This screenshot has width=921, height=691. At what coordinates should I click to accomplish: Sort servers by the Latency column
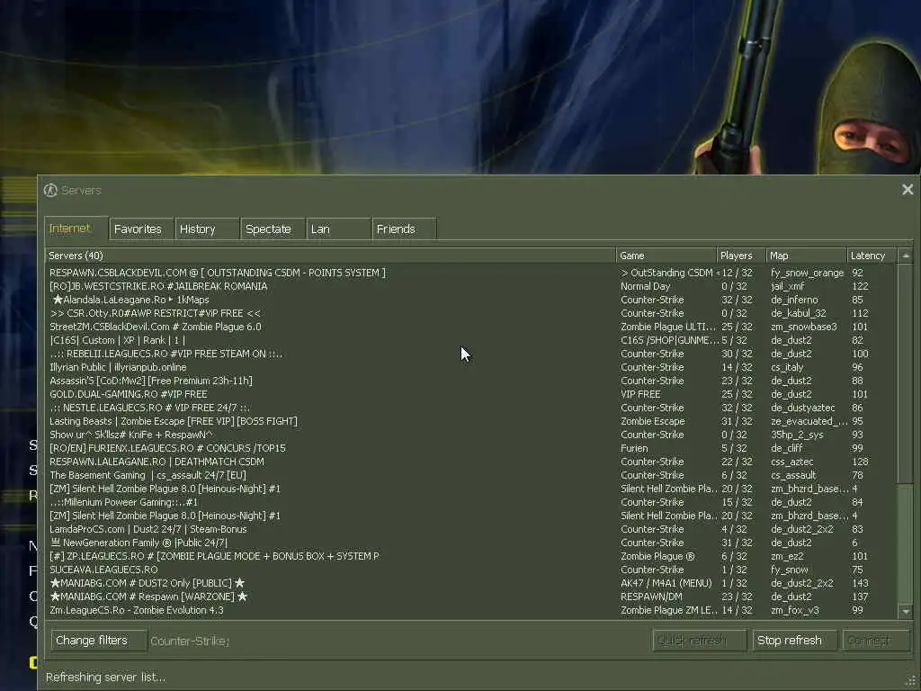tap(872, 256)
